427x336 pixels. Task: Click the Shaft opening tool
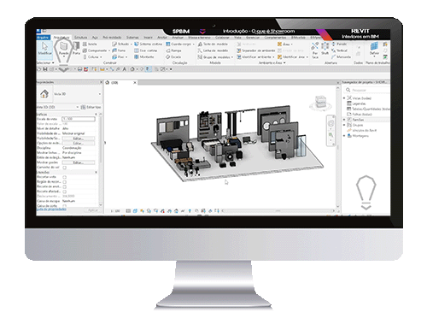click(x=325, y=49)
